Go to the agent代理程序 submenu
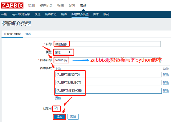 pos(21,14)
